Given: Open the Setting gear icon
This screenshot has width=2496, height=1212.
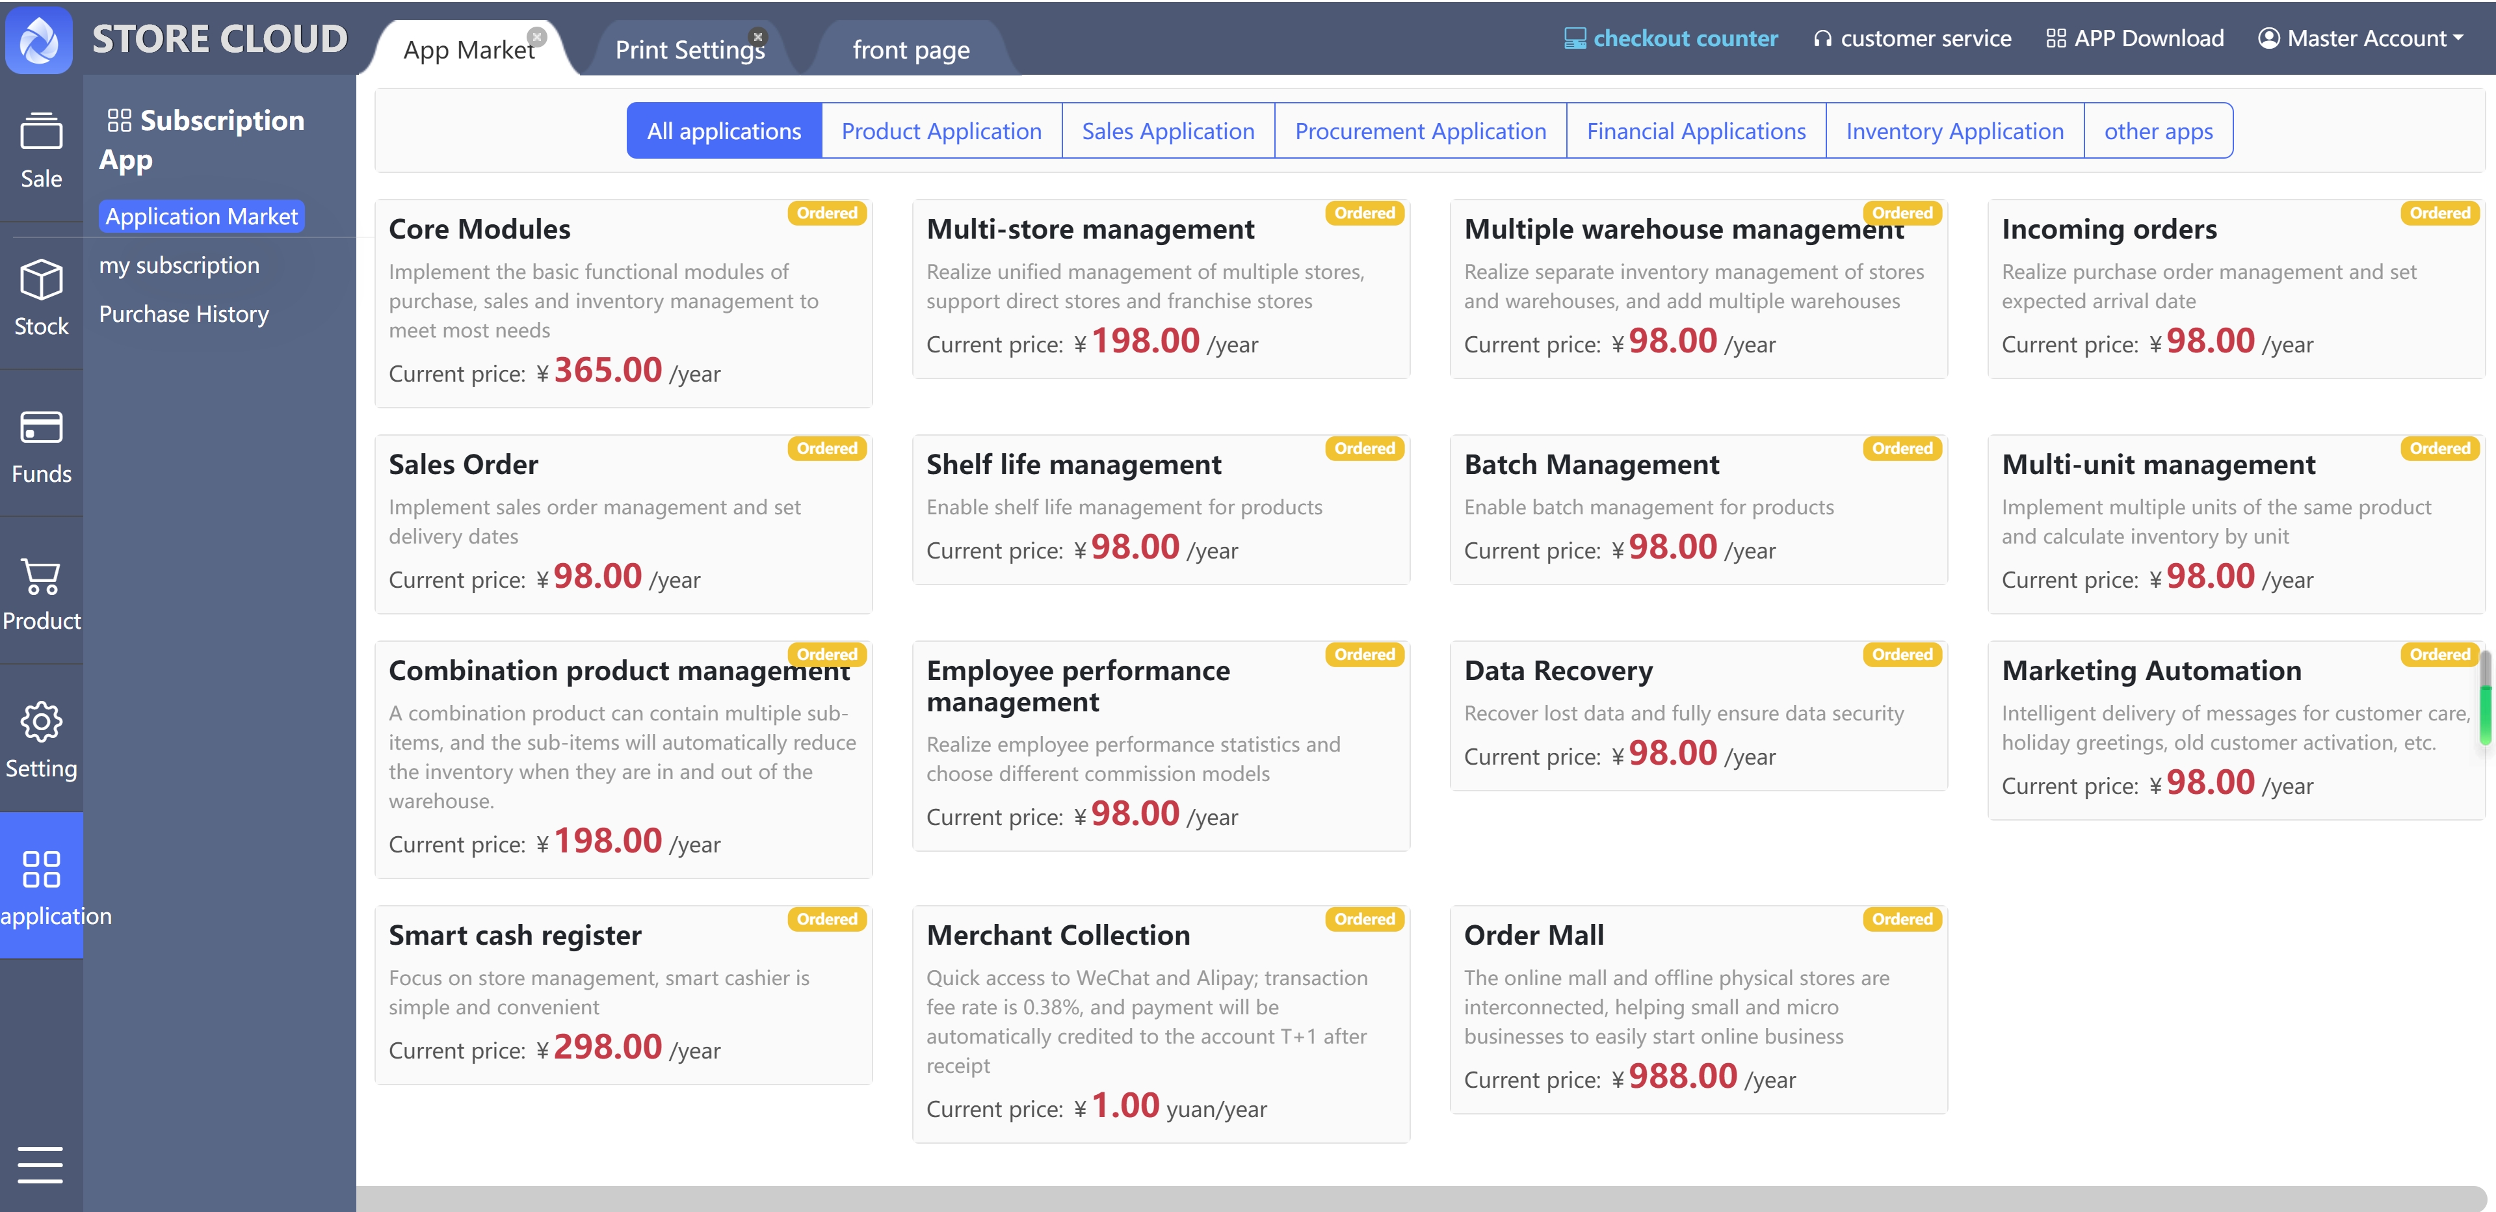Looking at the screenshot, I should (41, 722).
